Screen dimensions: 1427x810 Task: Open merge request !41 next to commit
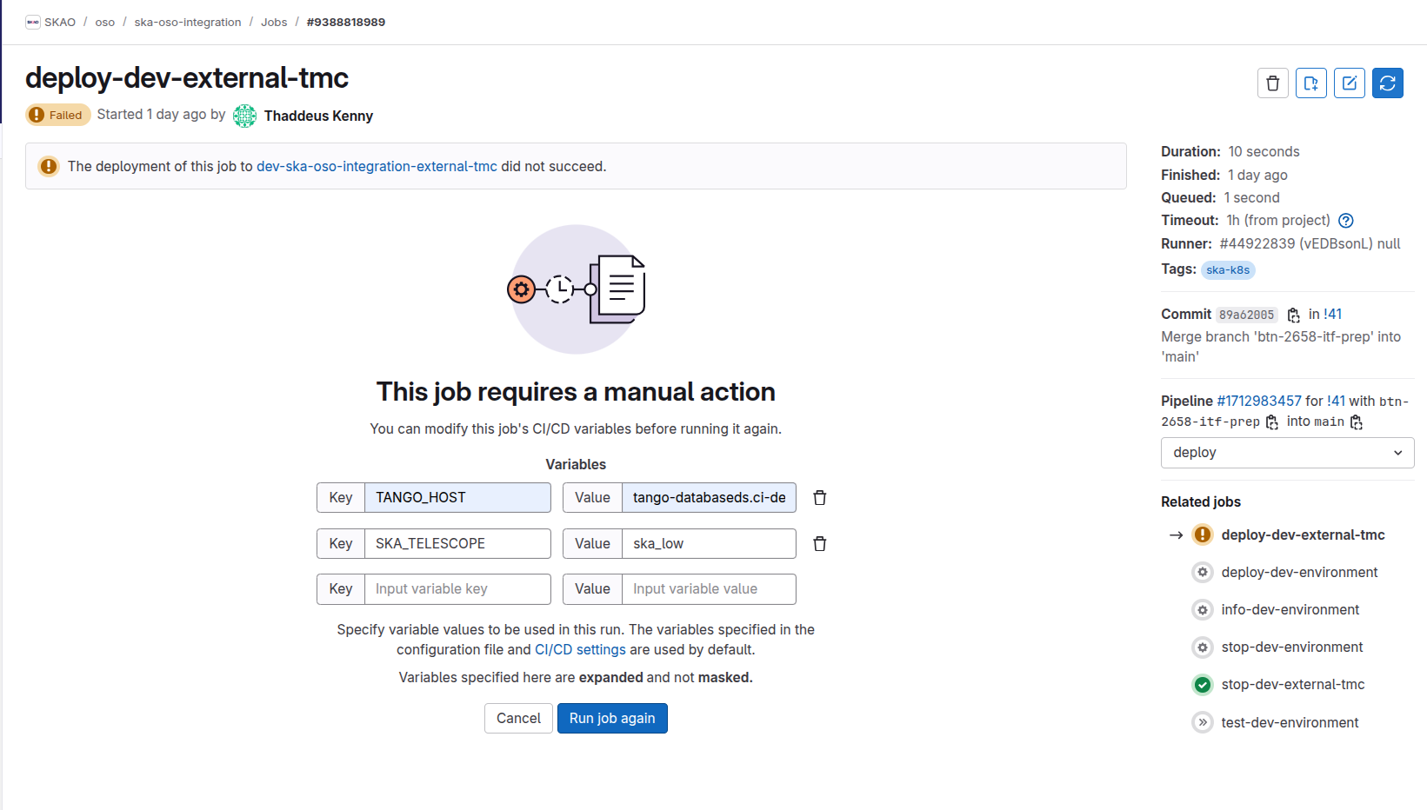point(1333,315)
